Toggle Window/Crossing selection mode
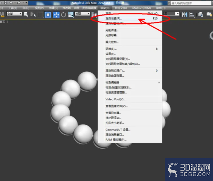This screenshot has height=181, width=213. coord(48,15)
